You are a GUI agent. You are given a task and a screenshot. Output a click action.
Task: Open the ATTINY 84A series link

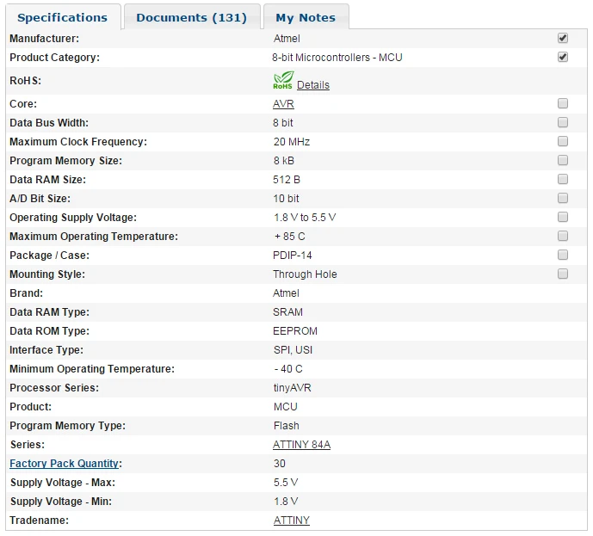(301, 445)
